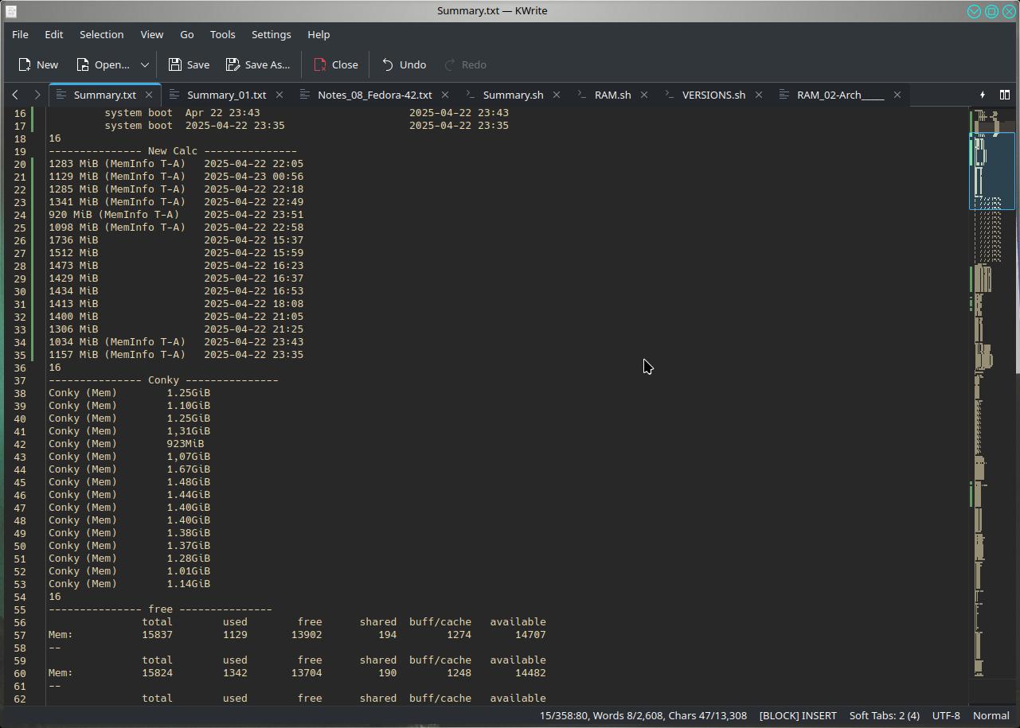This screenshot has width=1020, height=728.
Task: Open the Tools menu
Action: (222, 34)
